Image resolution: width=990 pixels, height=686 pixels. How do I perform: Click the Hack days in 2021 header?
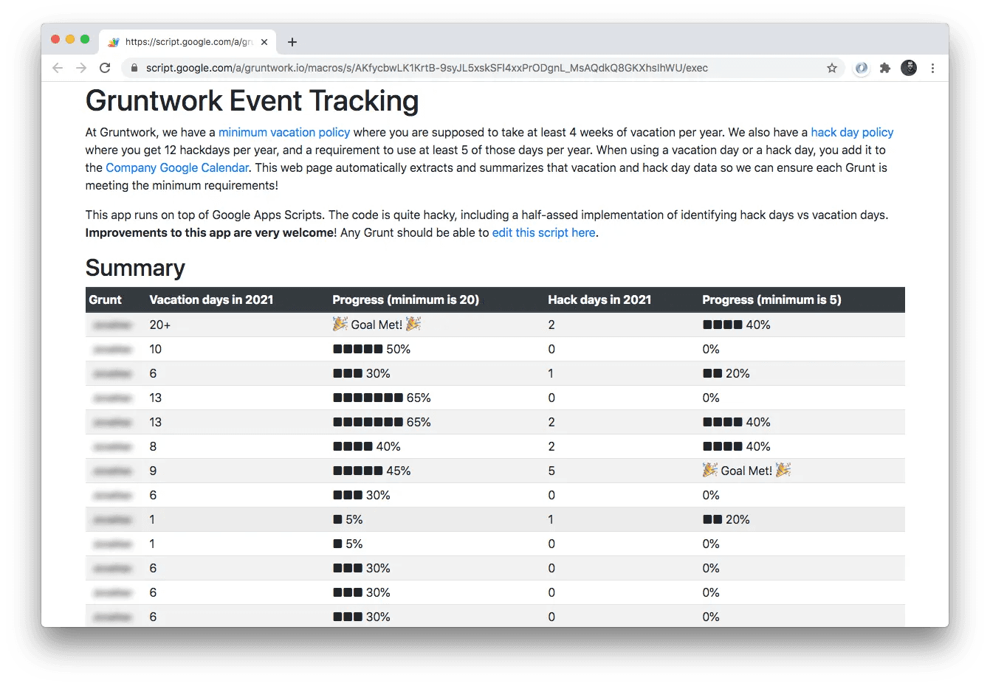click(x=599, y=299)
